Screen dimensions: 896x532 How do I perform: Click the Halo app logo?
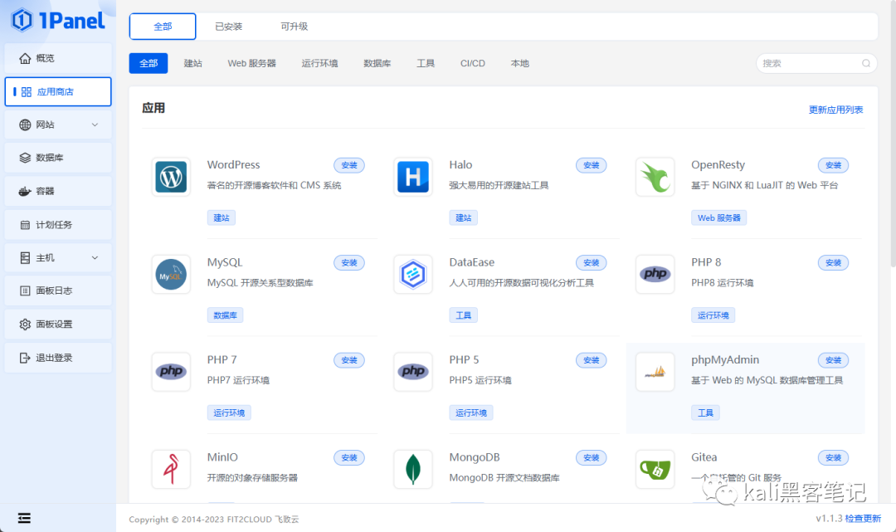pyautogui.click(x=413, y=177)
